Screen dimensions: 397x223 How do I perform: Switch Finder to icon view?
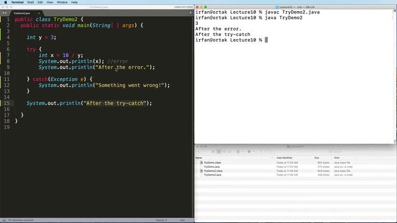[x=213, y=151]
